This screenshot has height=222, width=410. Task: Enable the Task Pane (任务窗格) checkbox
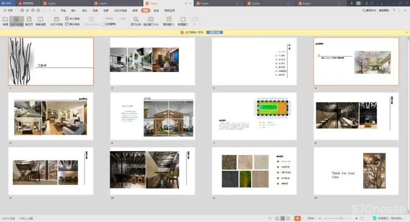coord(103,24)
